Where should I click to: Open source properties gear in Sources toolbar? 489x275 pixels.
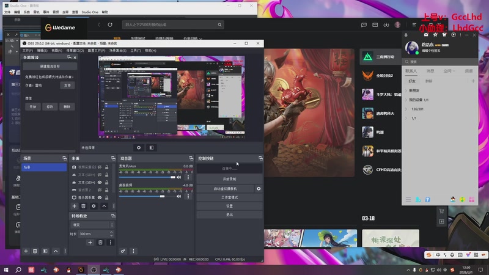pyautogui.click(x=94, y=206)
